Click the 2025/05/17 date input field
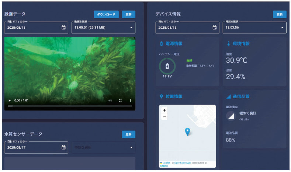Image resolution: width=291 pixels, height=172 pixels. [x=31, y=148]
